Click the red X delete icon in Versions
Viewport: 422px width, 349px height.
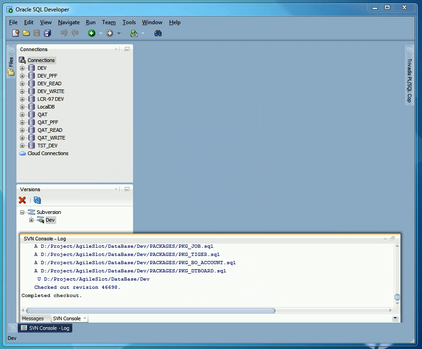(22, 200)
